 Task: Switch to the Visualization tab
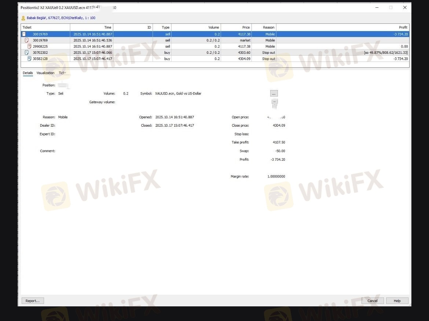click(45, 73)
